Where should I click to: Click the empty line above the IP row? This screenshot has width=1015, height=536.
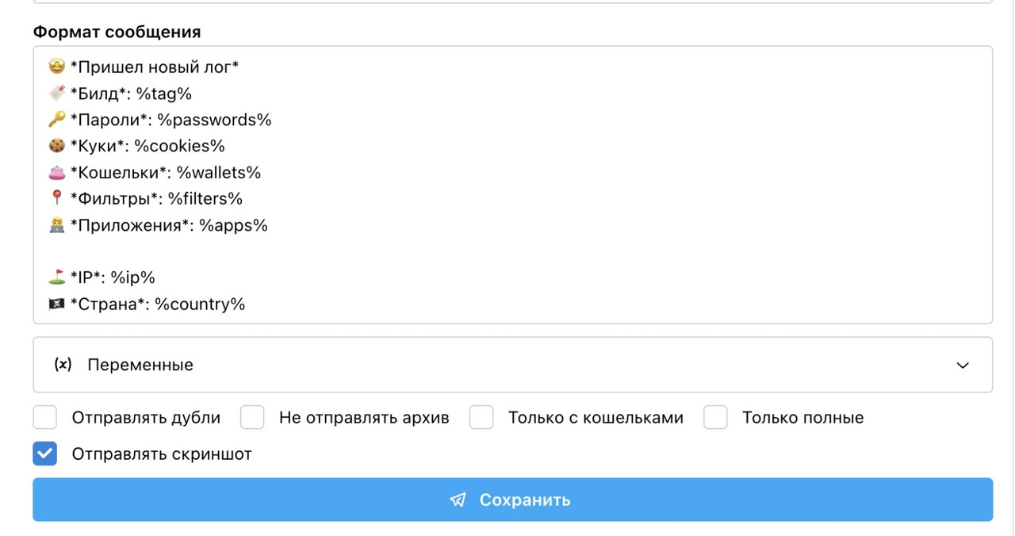click(x=512, y=251)
